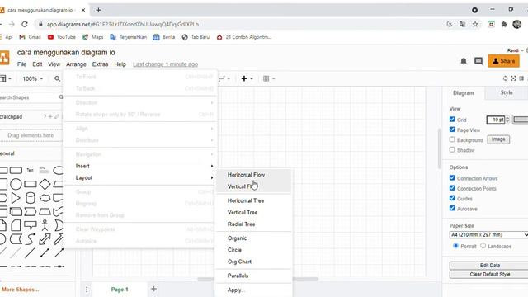Expand the Insert submenu
Image resolution: width=528 pixels, height=297 pixels.
click(139, 166)
